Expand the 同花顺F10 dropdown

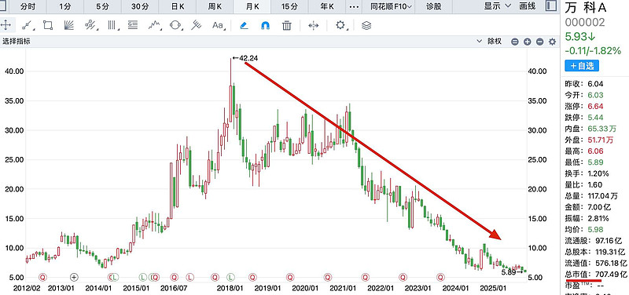pos(388,6)
